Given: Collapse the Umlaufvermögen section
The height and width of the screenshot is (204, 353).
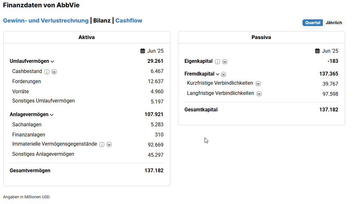Looking at the screenshot, I should (53, 61).
